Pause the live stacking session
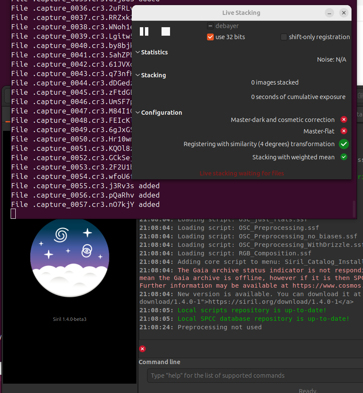363x393 pixels. pos(144,31)
